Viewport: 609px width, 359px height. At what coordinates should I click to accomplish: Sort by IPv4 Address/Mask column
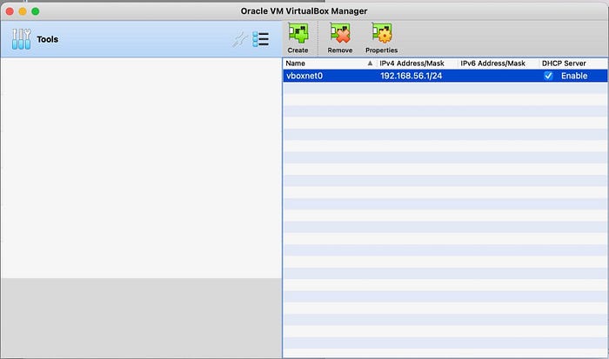412,63
